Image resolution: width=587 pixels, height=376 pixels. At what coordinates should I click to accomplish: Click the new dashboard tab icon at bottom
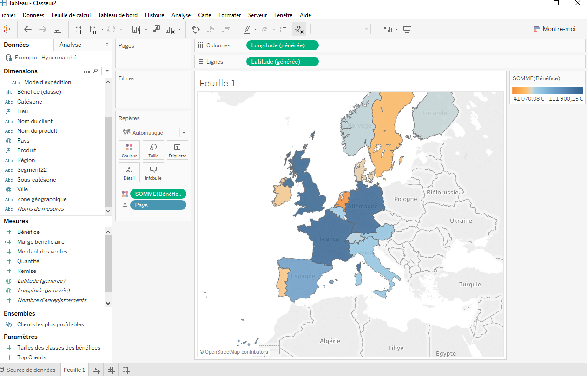point(111,370)
